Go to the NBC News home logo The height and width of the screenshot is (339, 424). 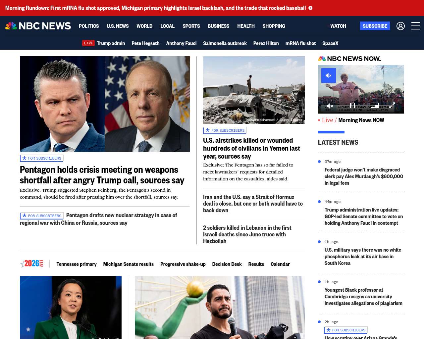[x=38, y=26]
